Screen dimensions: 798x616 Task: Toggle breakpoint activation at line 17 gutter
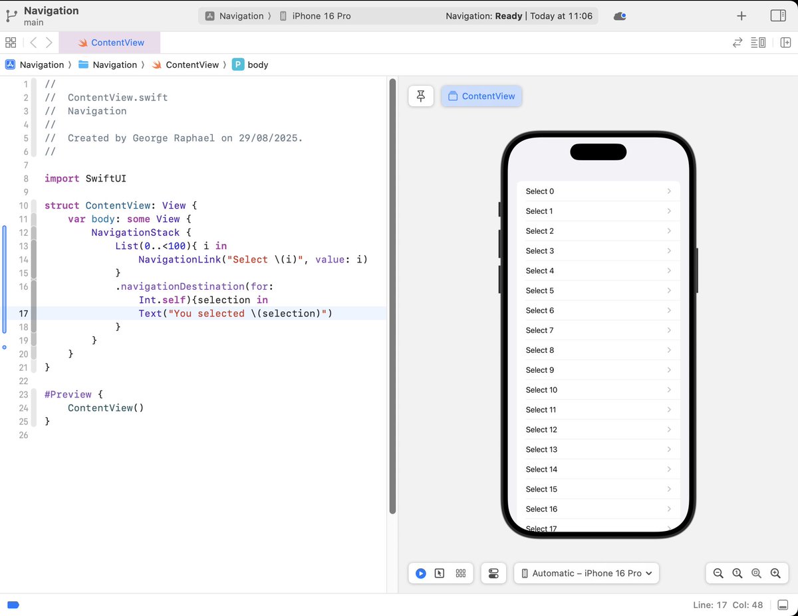24,313
